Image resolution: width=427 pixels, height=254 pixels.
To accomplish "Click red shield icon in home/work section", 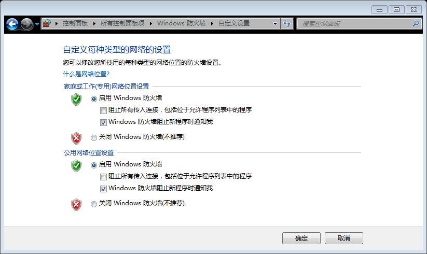I will click(x=76, y=138).
